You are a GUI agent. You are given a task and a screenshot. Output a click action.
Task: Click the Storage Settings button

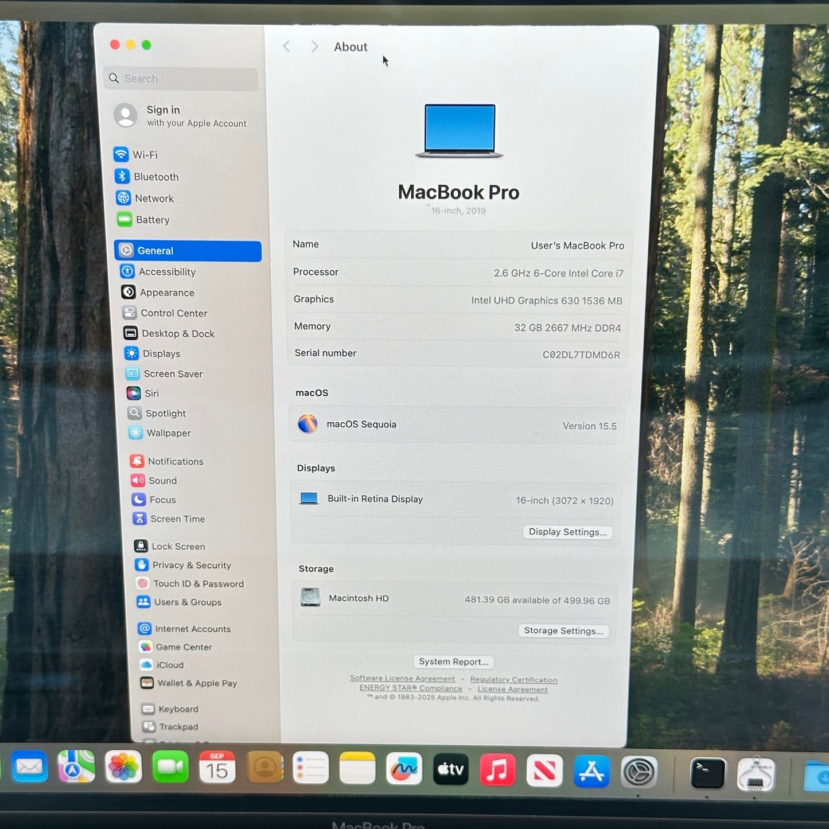coord(563,630)
